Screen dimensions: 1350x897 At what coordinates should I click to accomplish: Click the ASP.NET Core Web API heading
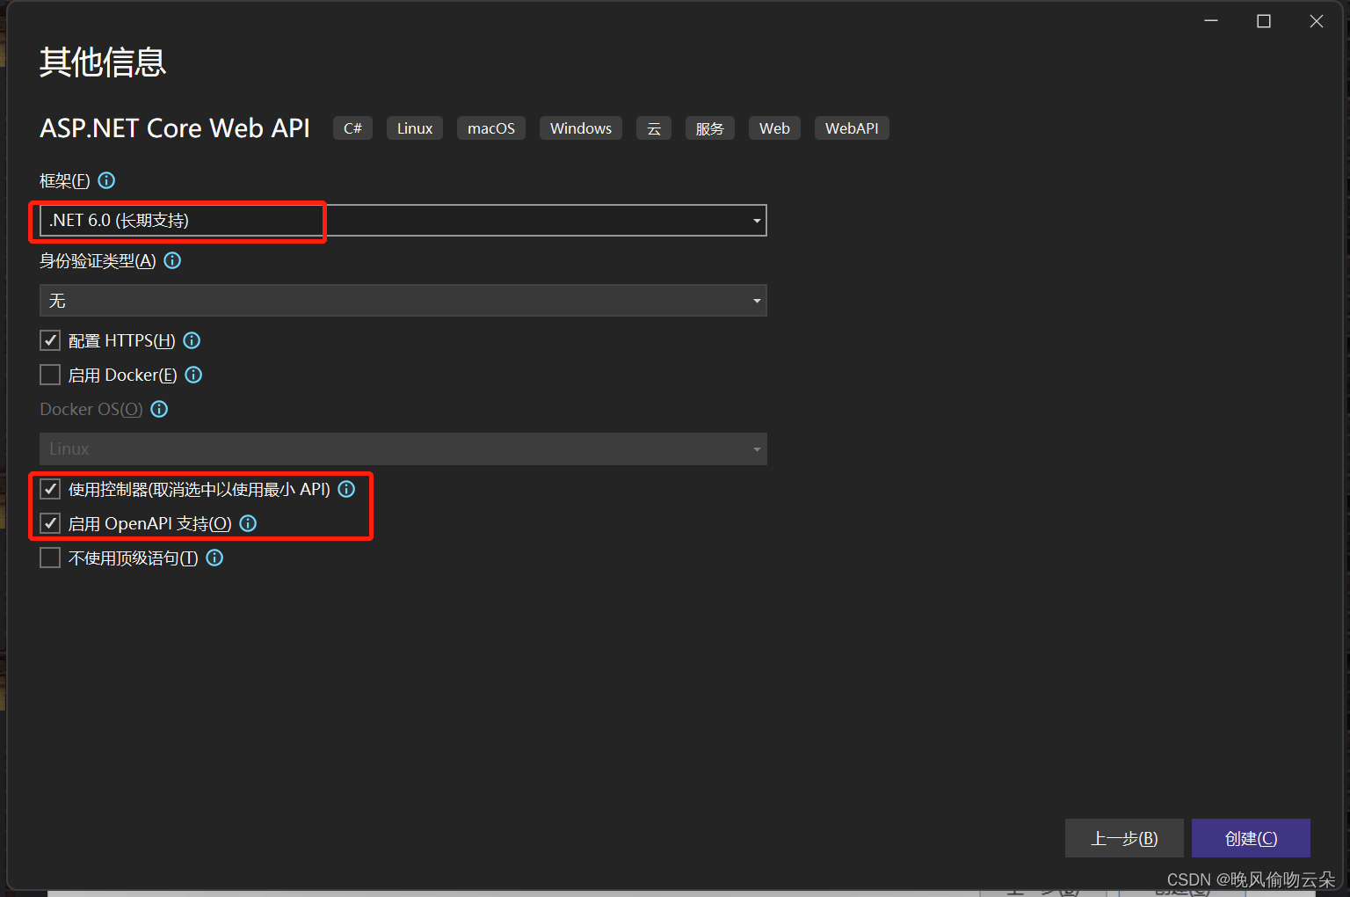pyautogui.click(x=175, y=128)
